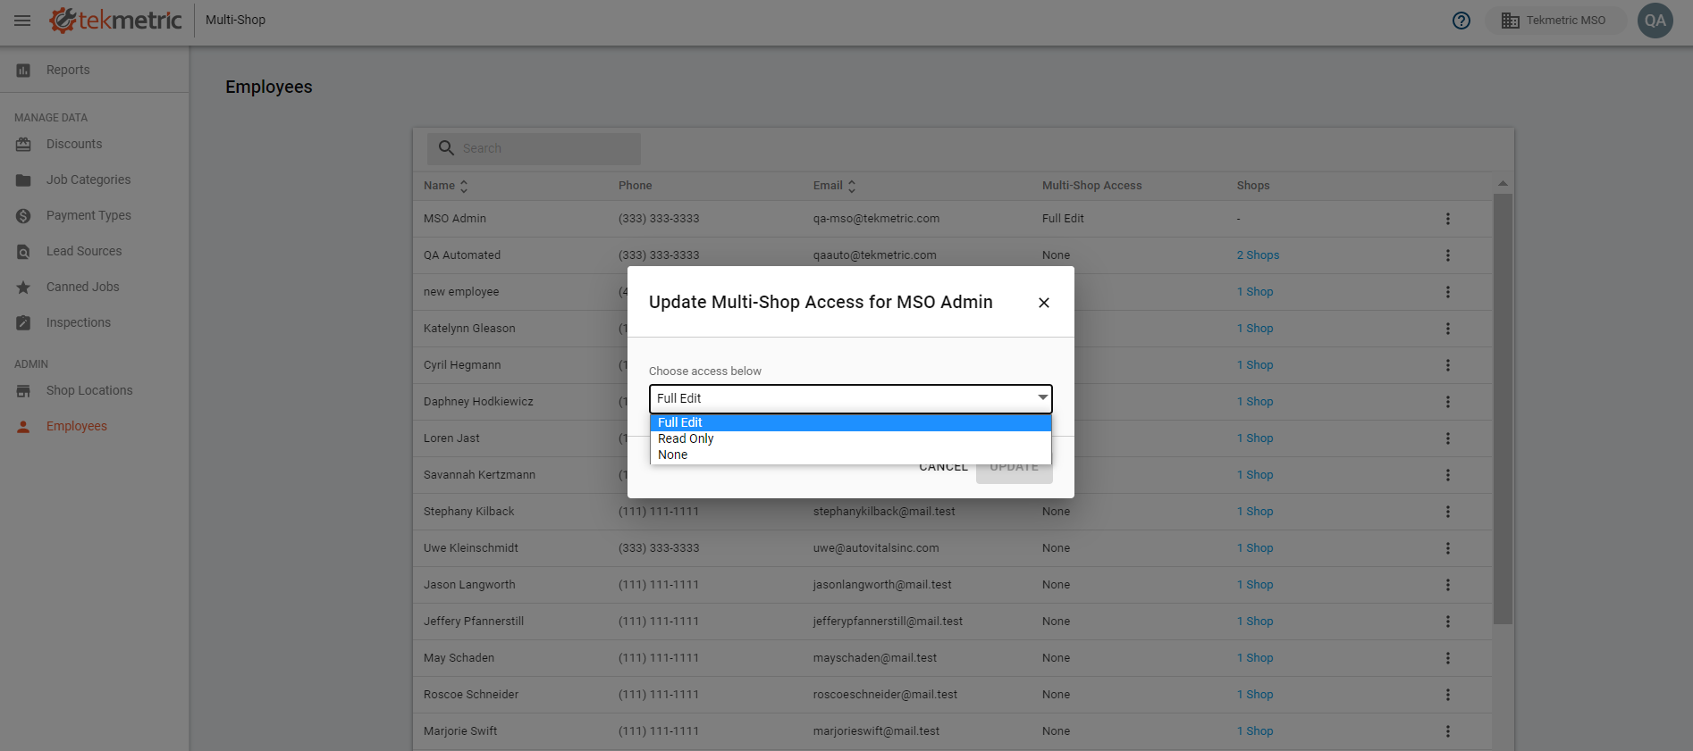Viewport: 1693px width, 751px height.
Task: Open the 1 Shop link for new employee
Action: click(1255, 292)
